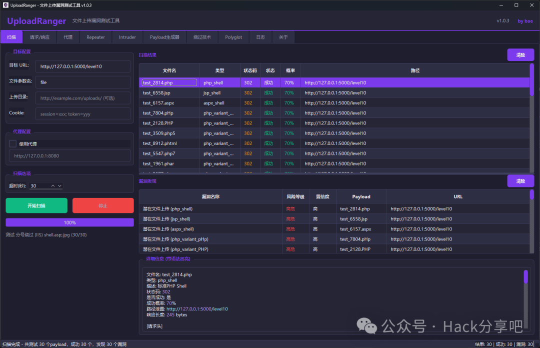Increase timeout with the up arrow
540x348 pixels.
[52, 185]
